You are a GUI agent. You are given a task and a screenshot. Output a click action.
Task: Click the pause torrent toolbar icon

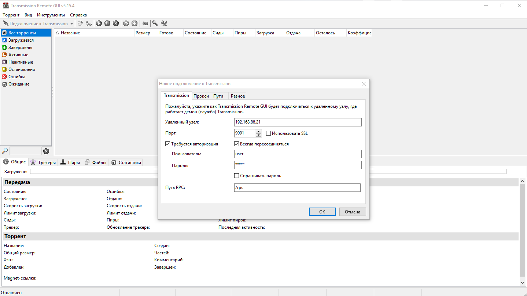coord(107,23)
